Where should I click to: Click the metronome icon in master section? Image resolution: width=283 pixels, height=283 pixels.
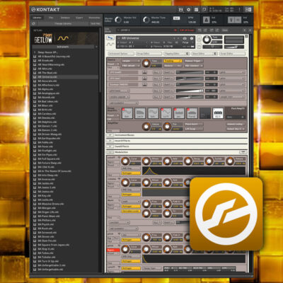click(x=206, y=20)
